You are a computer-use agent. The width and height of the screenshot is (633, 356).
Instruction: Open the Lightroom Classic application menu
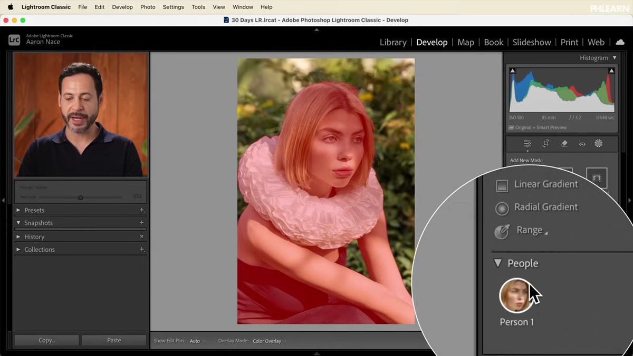46,7
